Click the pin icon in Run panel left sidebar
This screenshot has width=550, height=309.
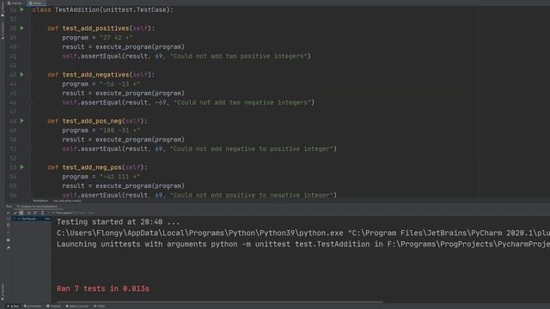(9, 248)
